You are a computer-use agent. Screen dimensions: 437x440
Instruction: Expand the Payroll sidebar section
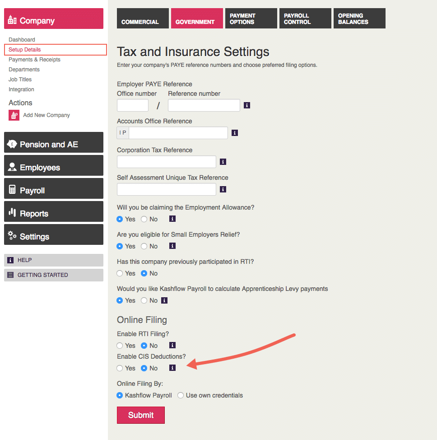click(54, 191)
